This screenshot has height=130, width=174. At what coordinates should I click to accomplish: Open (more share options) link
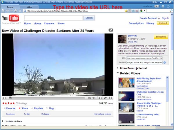tap(103, 114)
